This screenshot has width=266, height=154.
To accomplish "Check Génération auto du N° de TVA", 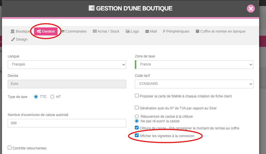I will click(x=137, y=108).
